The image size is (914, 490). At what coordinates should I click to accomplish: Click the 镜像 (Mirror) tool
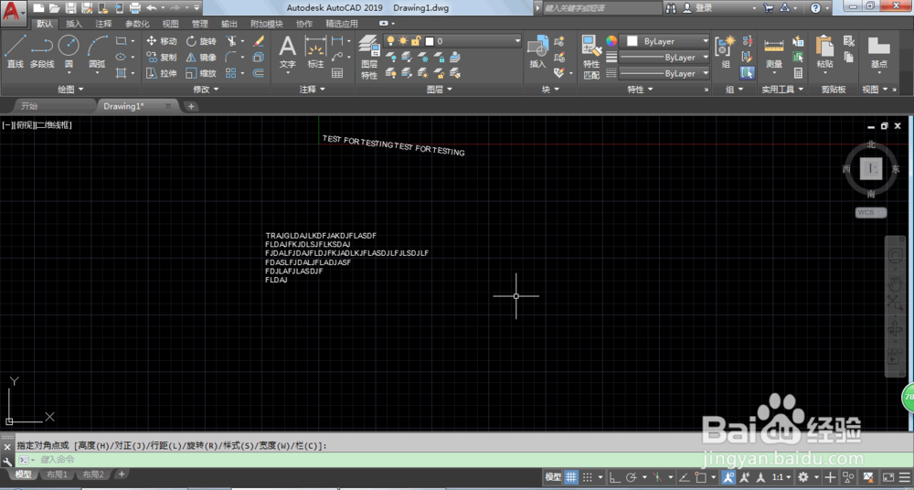(x=201, y=58)
